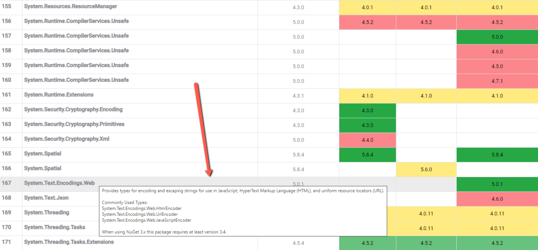Select System.Runtime.CompilerServices.Unsafe name in row 158

point(76,51)
